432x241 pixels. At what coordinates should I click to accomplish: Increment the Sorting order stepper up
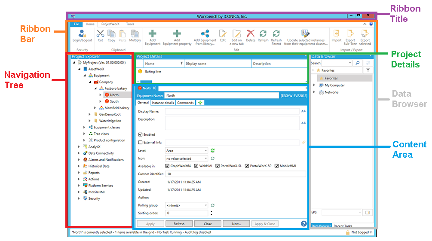pyautogui.click(x=211, y=211)
